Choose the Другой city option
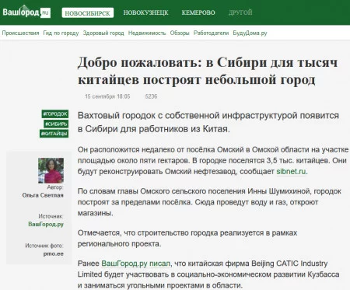This screenshot has width=350, height=290. (240, 12)
